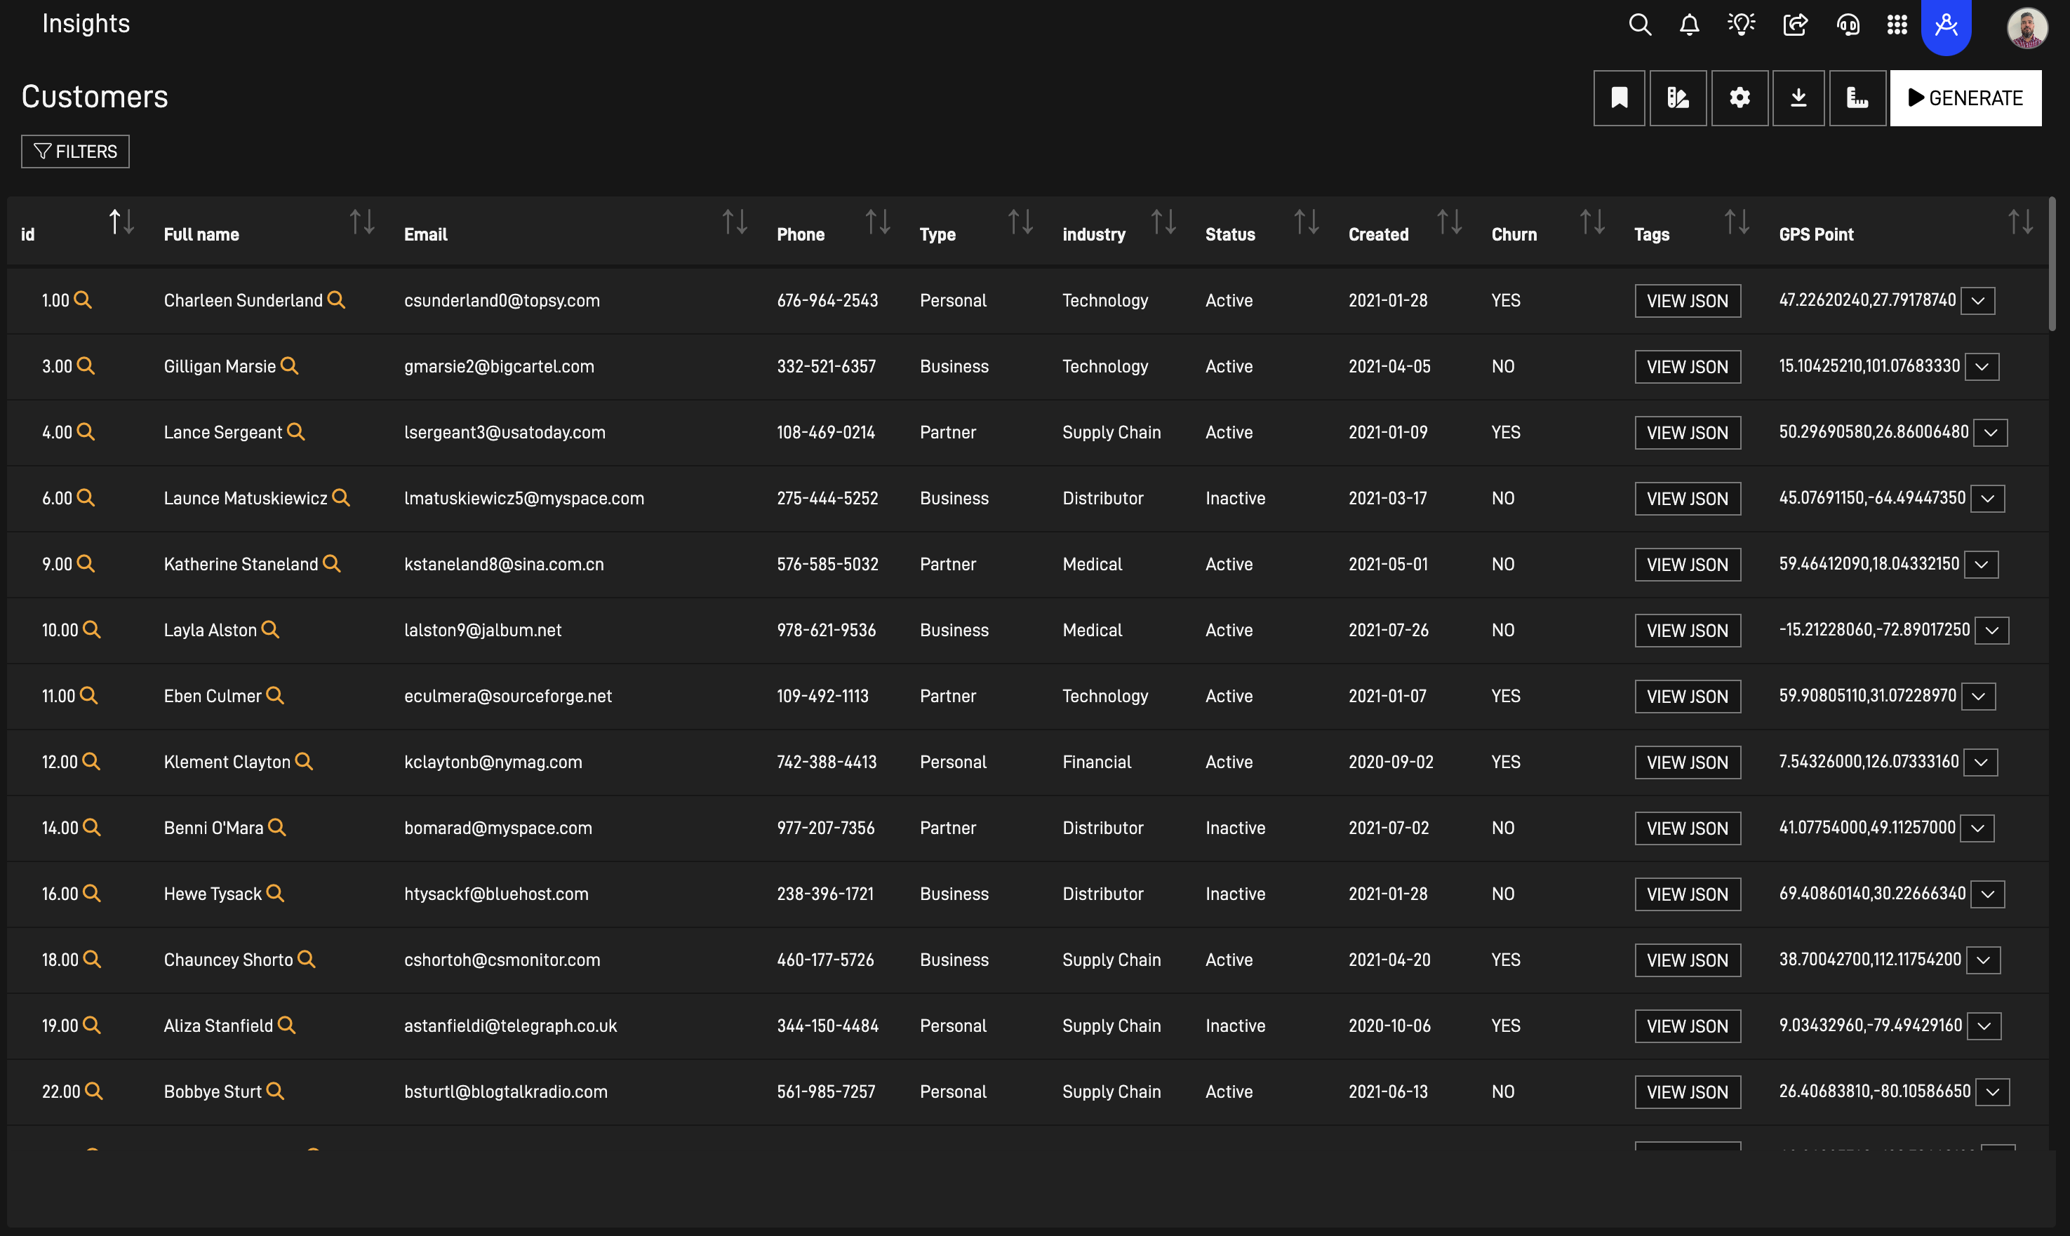2070x1236 pixels.
Task: Open the FILTERS panel
Action: (x=75, y=152)
